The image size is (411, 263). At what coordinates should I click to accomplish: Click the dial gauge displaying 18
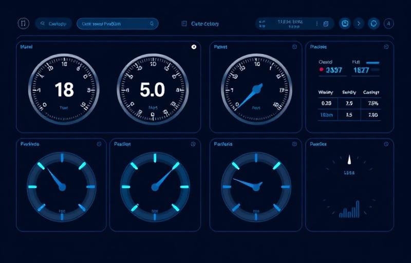click(x=64, y=89)
